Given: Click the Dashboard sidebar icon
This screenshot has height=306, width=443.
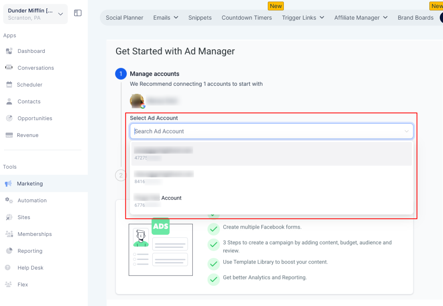Looking at the screenshot, I should click(9, 51).
